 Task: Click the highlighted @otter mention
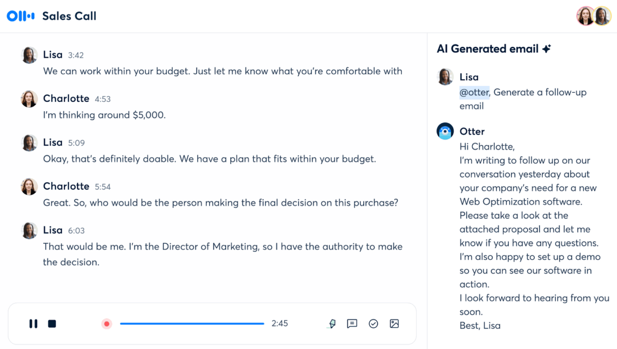(474, 92)
